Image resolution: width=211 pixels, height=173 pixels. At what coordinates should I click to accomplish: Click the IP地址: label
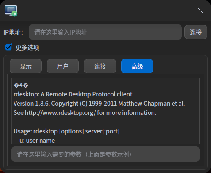[13, 32]
